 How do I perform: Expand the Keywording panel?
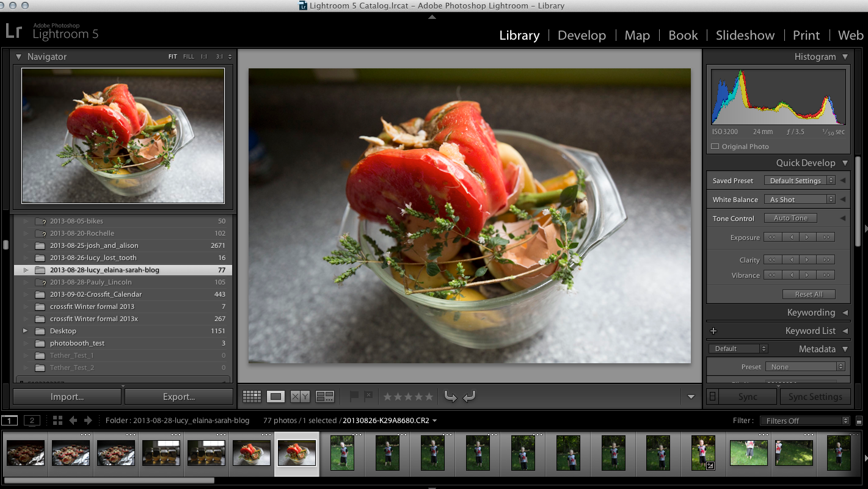tap(845, 313)
